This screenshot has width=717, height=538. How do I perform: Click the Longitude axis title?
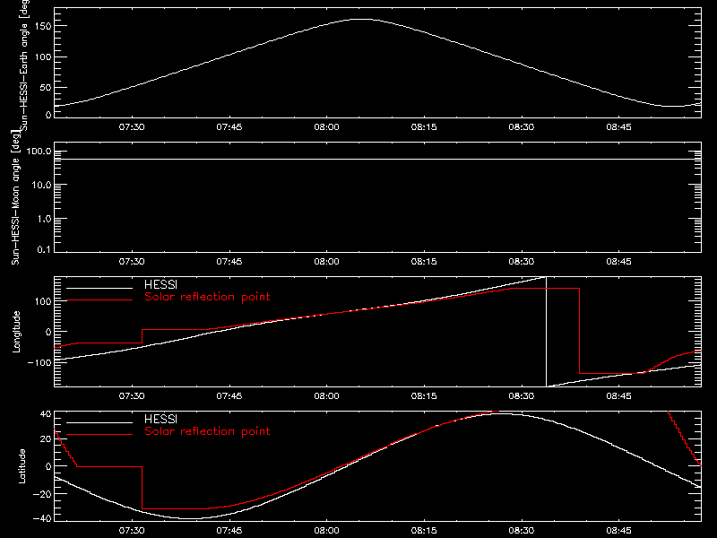(x=16, y=332)
